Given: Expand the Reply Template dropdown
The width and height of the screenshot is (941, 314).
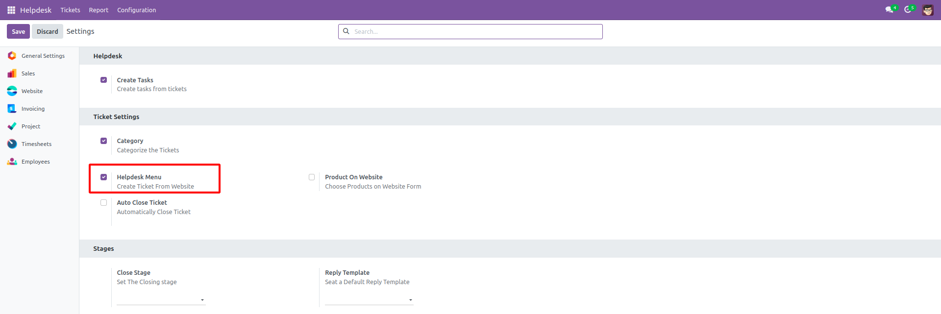Looking at the screenshot, I should [x=369, y=299].
